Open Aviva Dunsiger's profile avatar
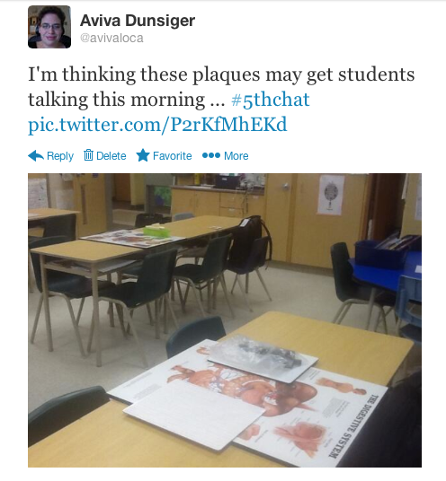446x481 pixels. pos(49,27)
